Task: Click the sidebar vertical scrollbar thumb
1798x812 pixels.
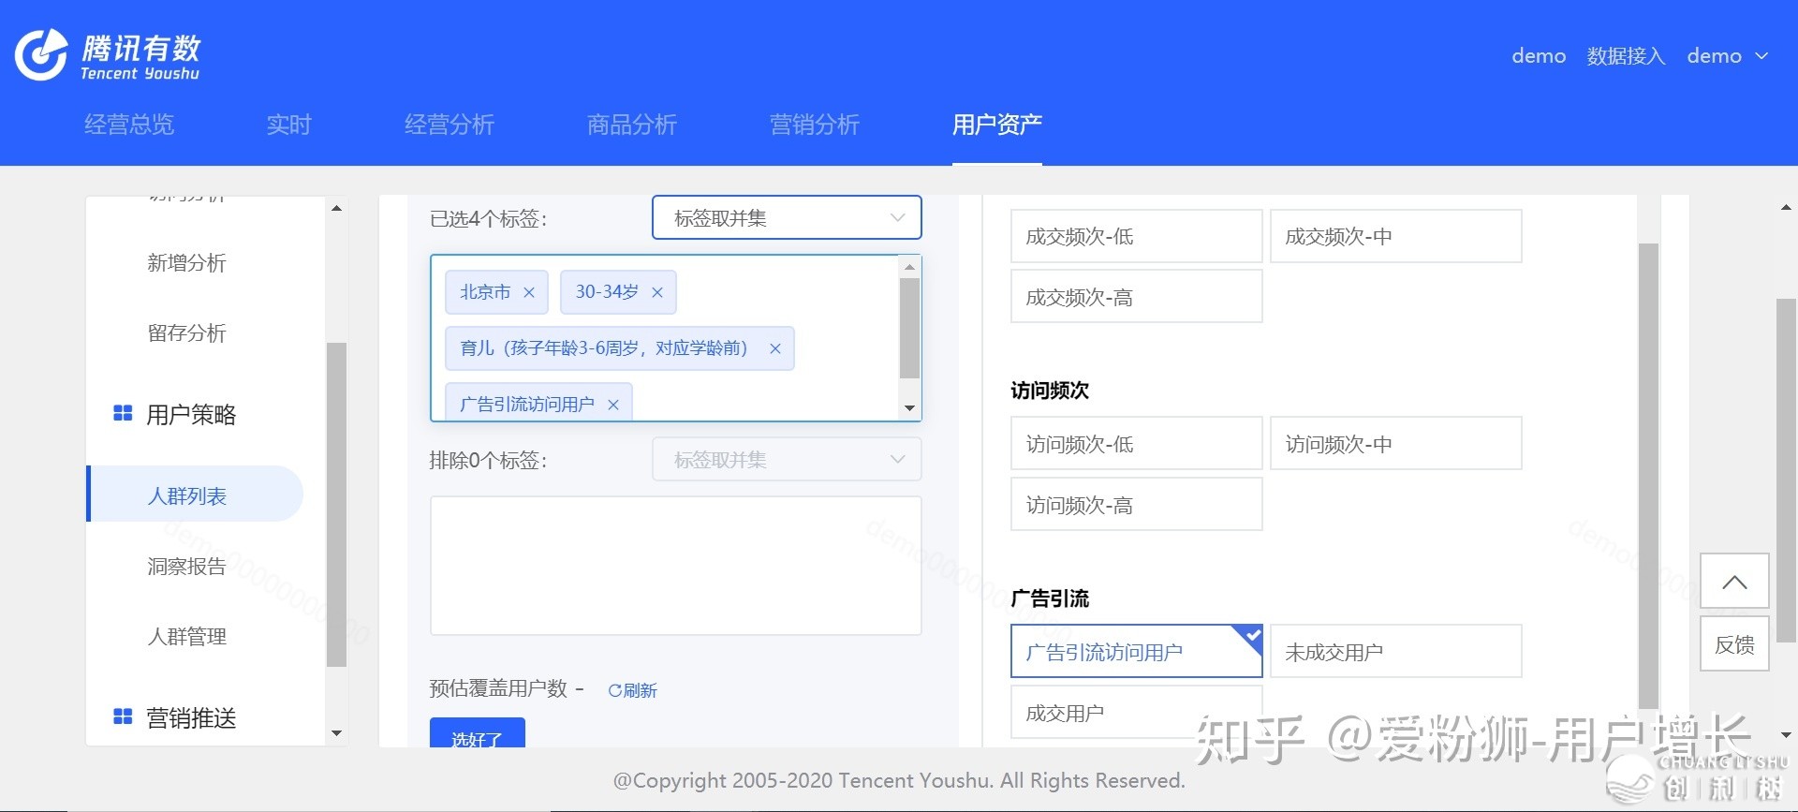Action: [336, 504]
